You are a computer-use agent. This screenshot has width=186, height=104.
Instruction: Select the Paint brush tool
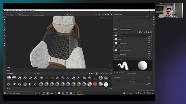4,17
